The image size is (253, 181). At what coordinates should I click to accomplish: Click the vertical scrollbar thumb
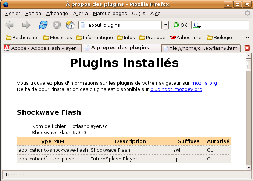tap(249, 64)
